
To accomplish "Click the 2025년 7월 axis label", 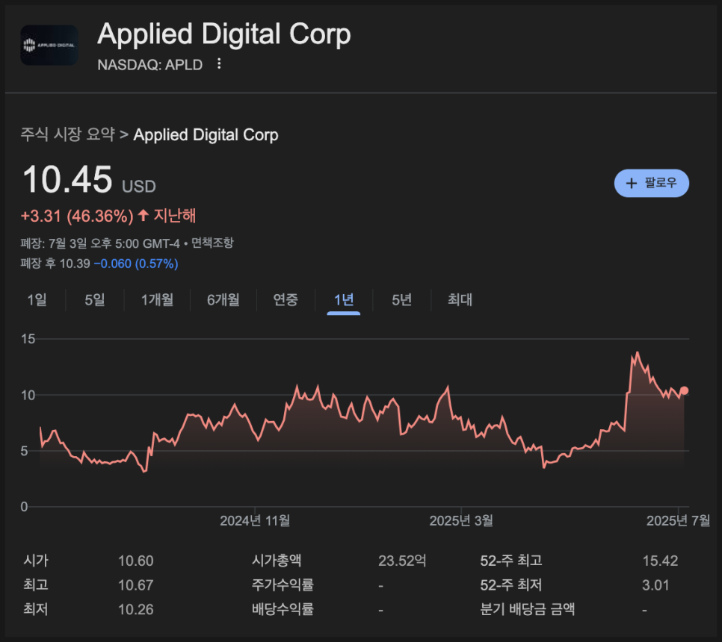I will click(x=678, y=520).
